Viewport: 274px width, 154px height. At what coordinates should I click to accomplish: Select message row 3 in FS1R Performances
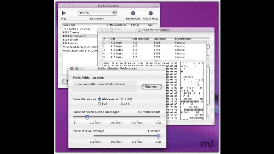tap(154, 50)
